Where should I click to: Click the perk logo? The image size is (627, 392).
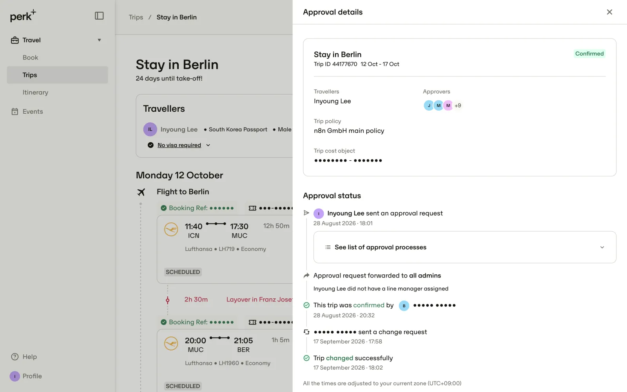pos(23,16)
